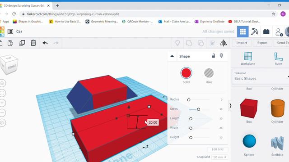289x162 pixels.
Task: Click the FRONT face of view cube
Action: (12, 67)
